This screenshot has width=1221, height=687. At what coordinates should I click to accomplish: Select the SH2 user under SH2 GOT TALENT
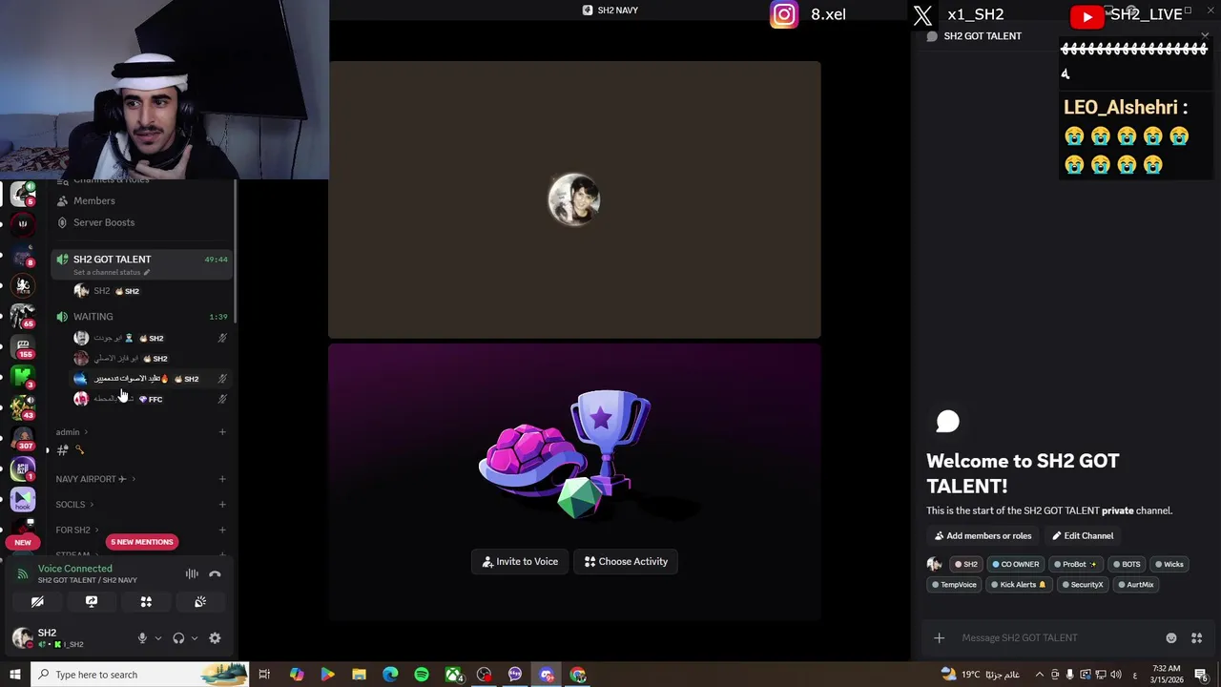tap(151, 291)
